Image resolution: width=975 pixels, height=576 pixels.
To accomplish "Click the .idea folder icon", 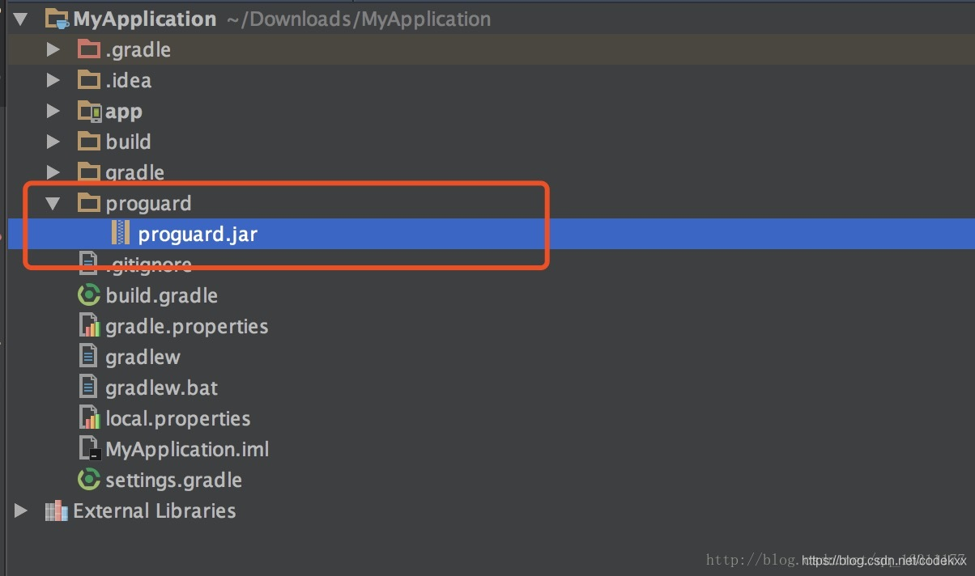I will (88, 80).
